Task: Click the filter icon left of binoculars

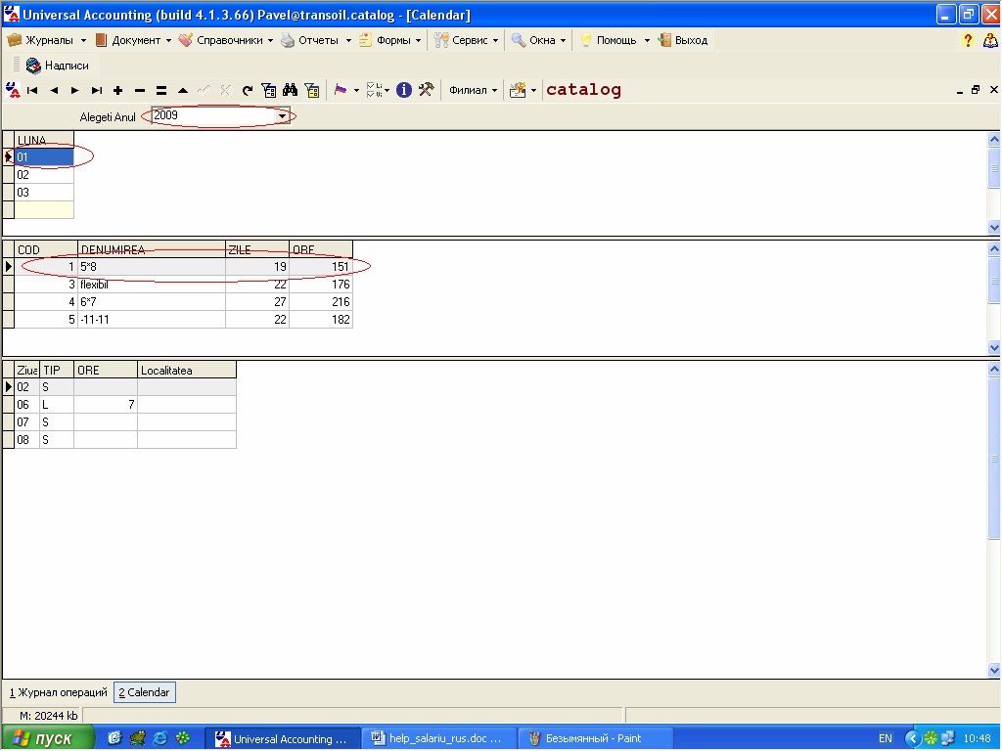Action: pyautogui.click(x=269, y=91)
